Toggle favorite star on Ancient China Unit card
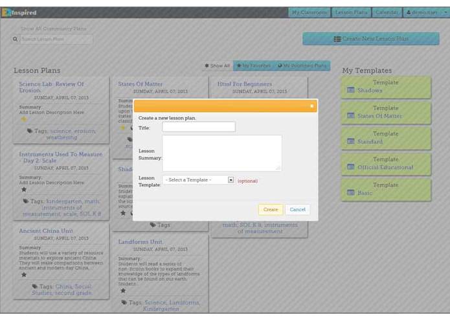Viewport: 450px width, 320px height. [x=24, y=275]
